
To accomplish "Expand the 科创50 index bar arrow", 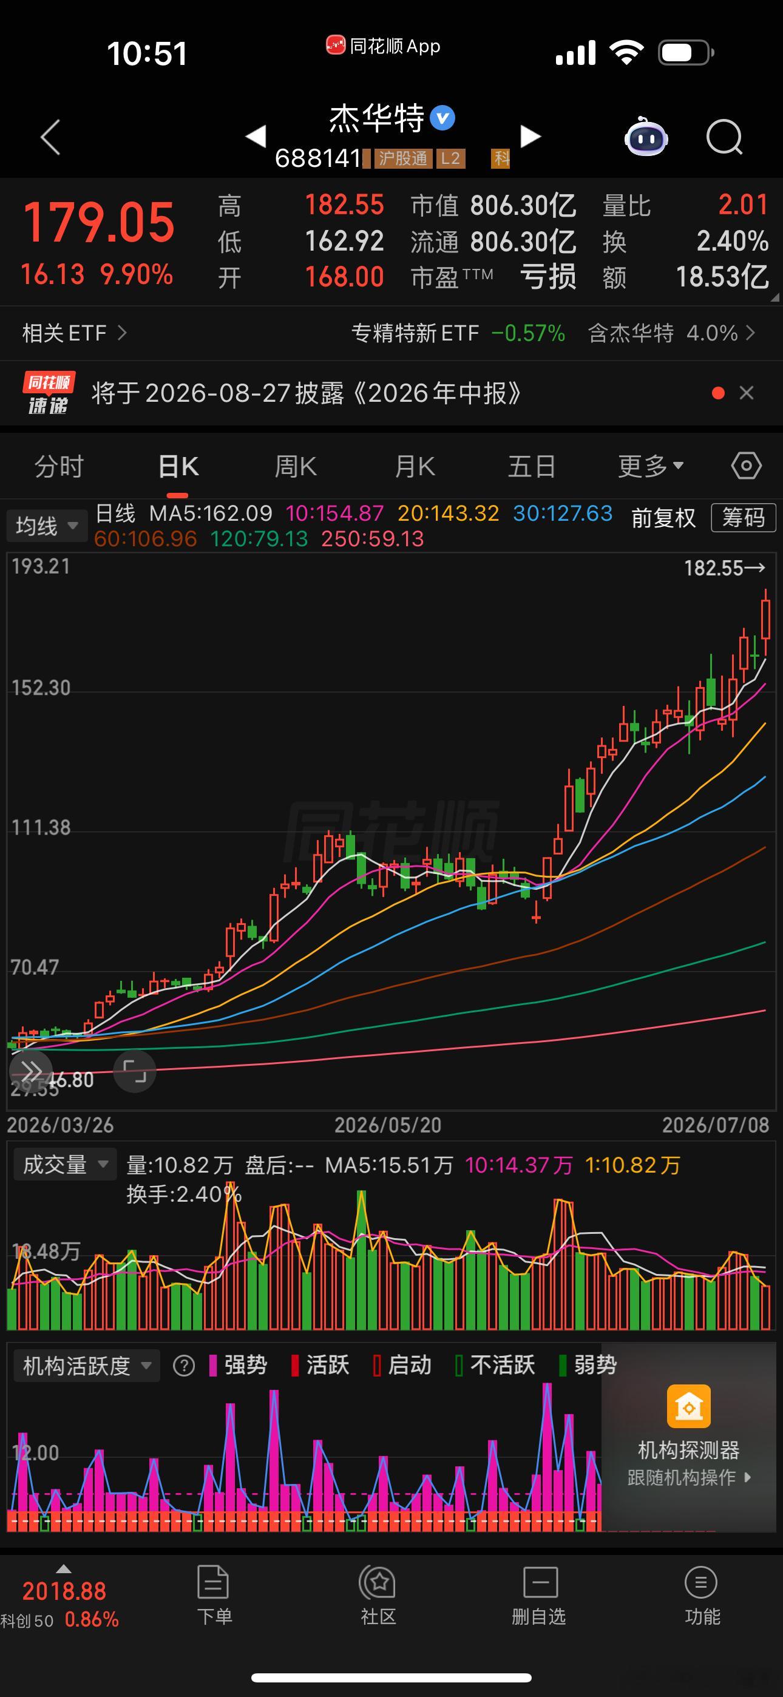I will pos(63,1569).
